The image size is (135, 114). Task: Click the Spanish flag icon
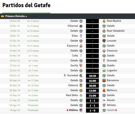(2, 16)
